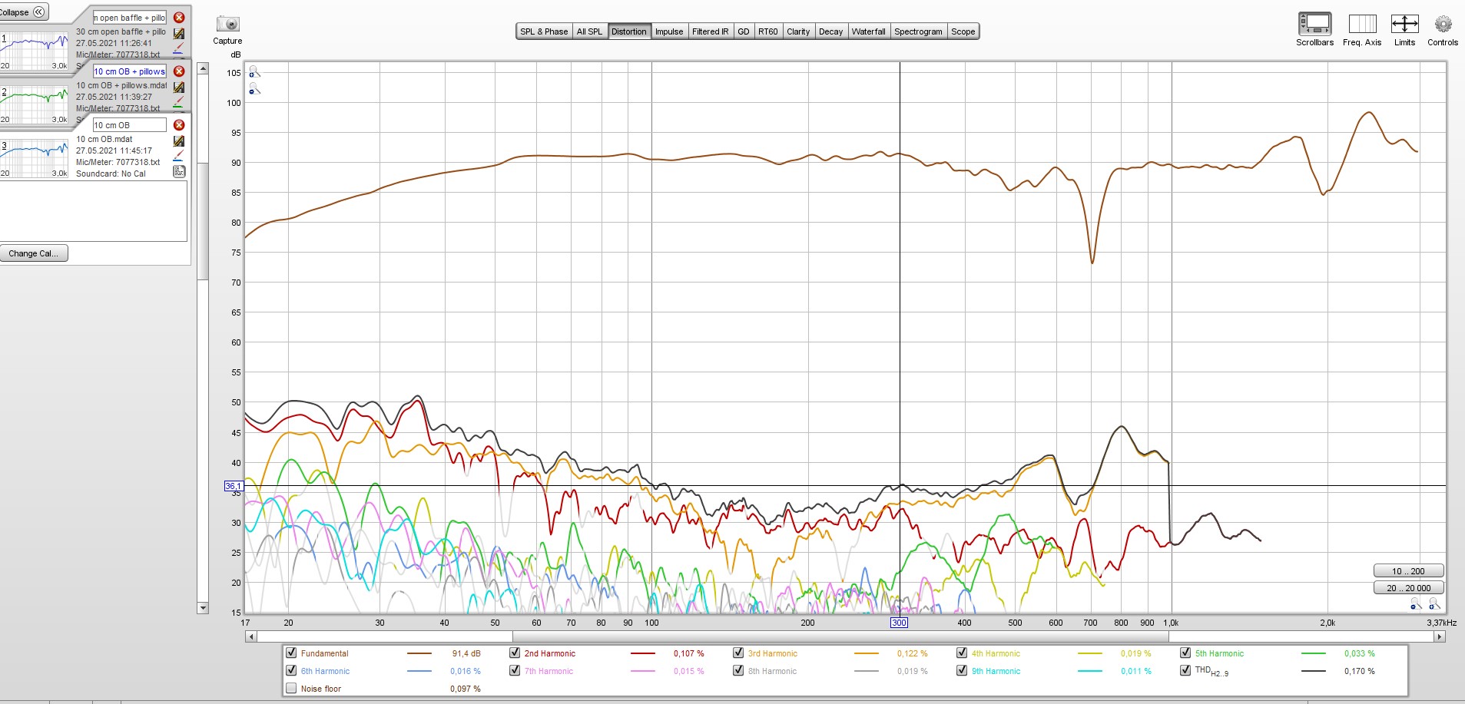This screenshot has width=1465, height=704.
Task: Zoom in on the frequency axis
Action: pos(1434,605)
